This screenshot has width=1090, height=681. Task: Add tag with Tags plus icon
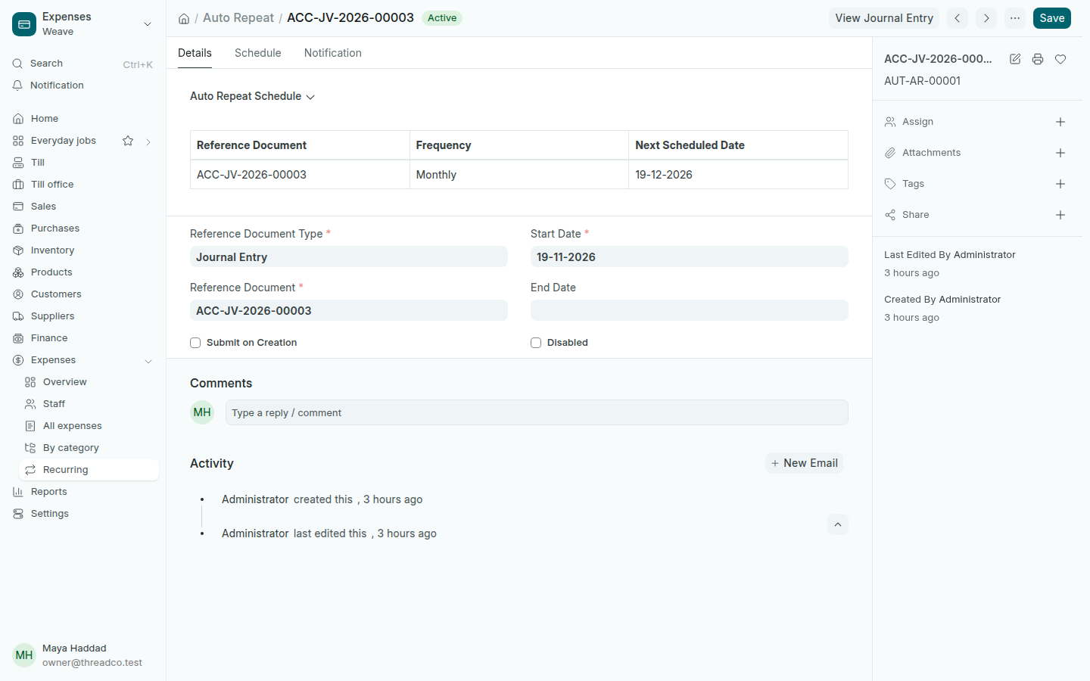point(1060,184)
